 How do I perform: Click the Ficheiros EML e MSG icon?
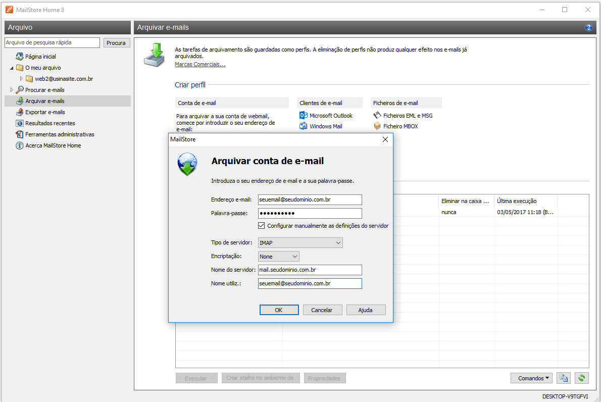(x=377, y=116)
